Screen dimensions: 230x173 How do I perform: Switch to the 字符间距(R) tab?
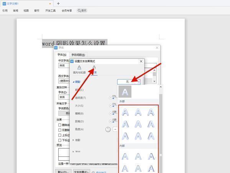pyautogui.click(x=78, y=55)
